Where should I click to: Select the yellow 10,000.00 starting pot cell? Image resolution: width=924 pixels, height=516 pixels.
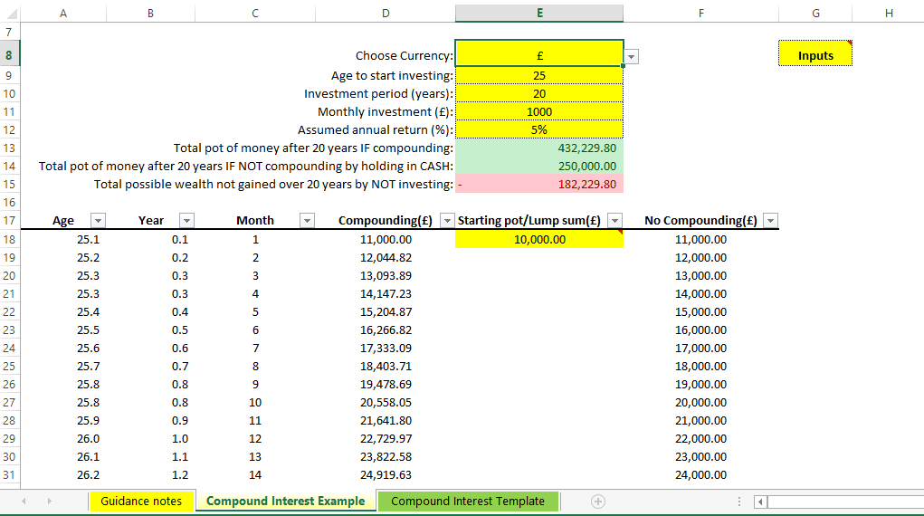pos(539,239)
